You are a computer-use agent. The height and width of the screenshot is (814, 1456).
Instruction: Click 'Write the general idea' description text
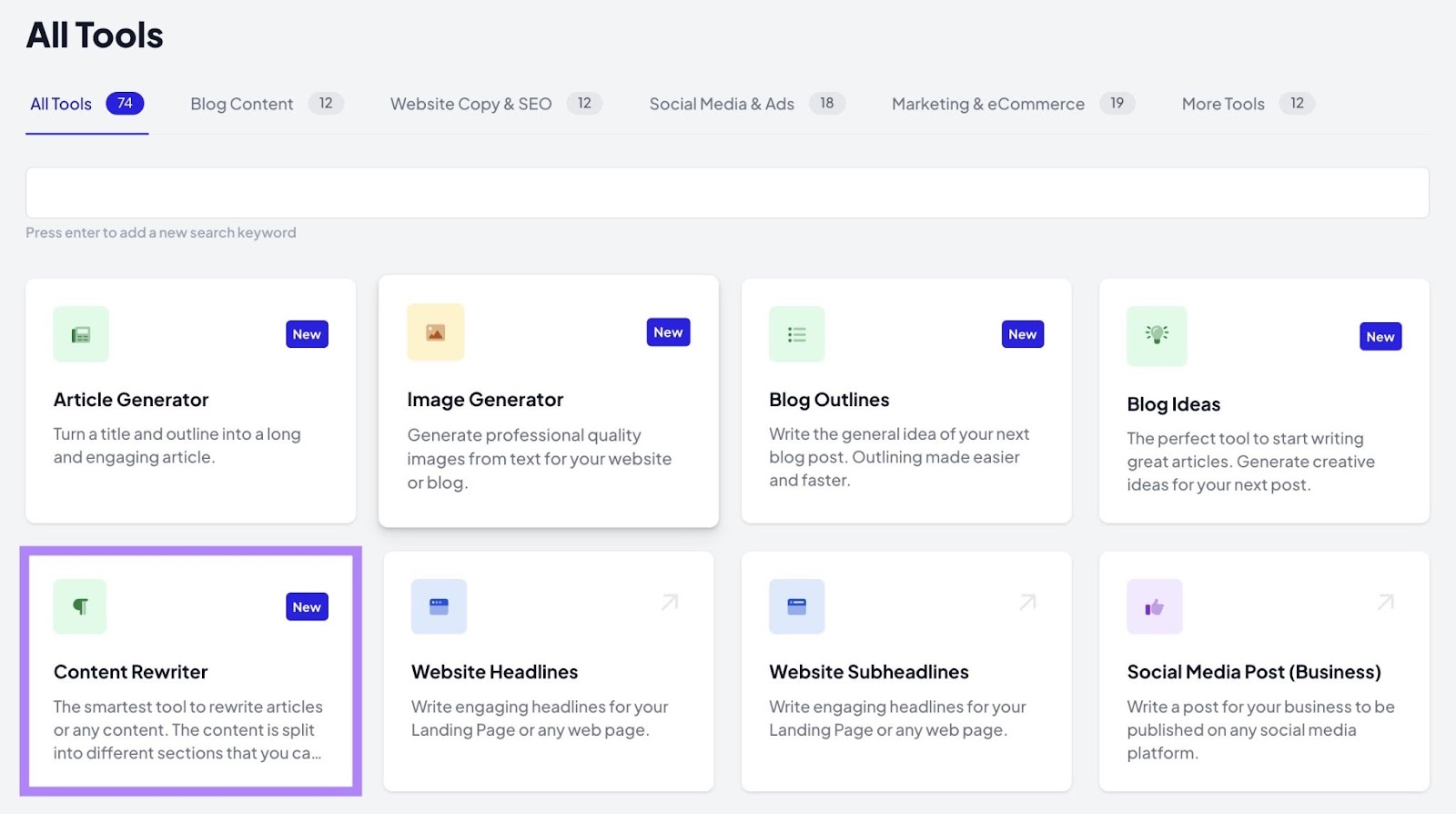tap(899, 457)
